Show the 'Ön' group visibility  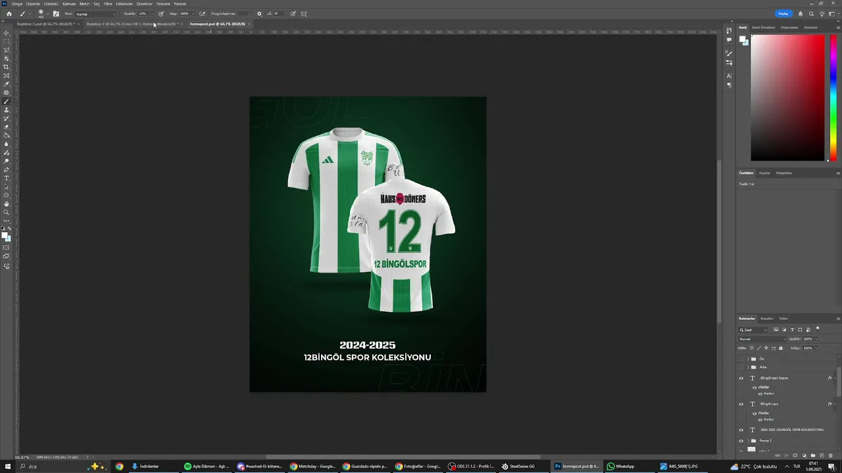tap(741, 359)
